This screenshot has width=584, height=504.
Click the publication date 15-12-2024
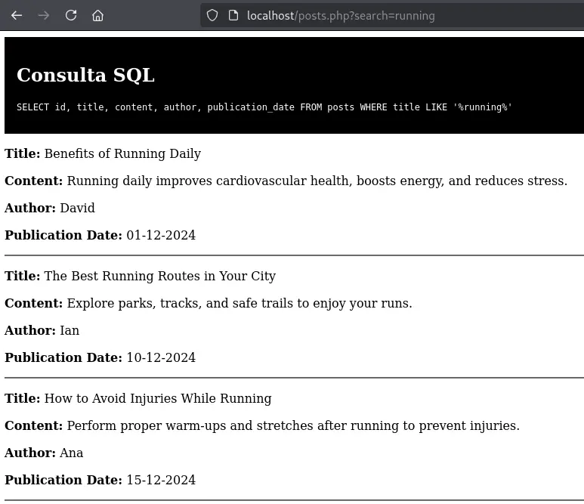160,481
